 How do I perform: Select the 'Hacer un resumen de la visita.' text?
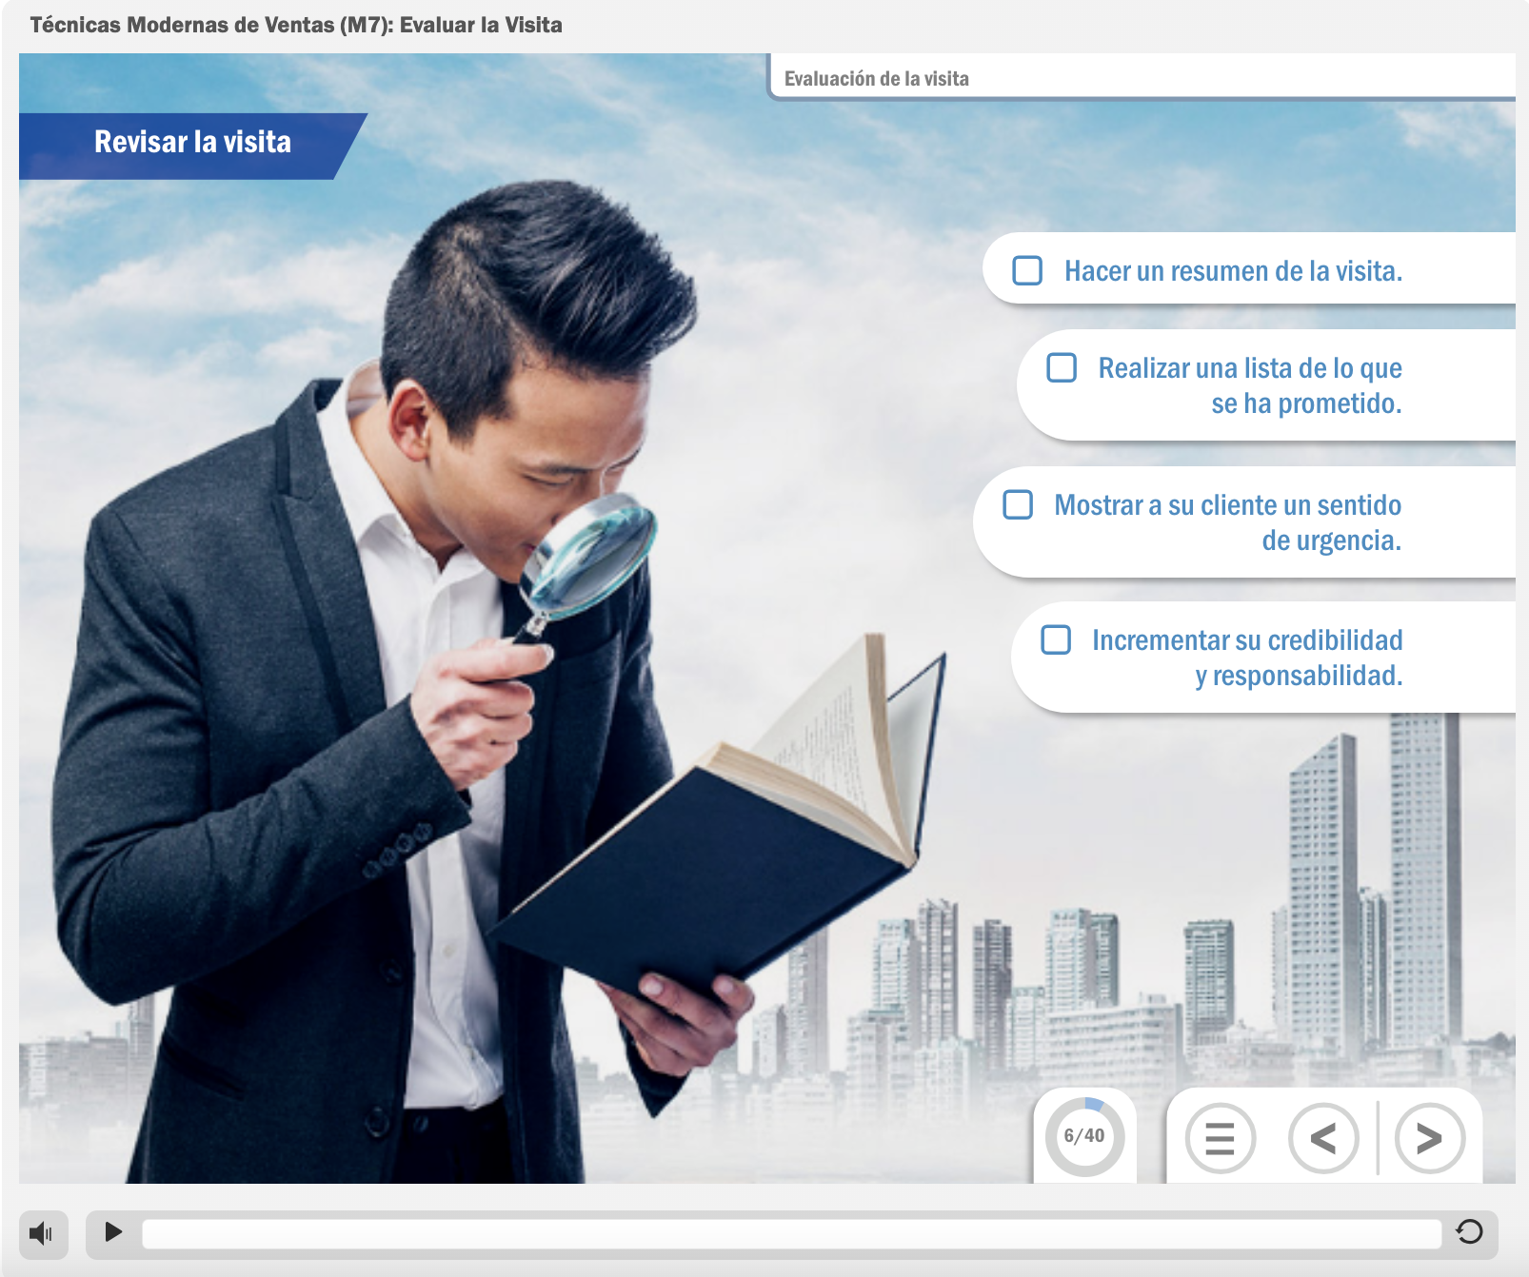tap(1233, 271)
